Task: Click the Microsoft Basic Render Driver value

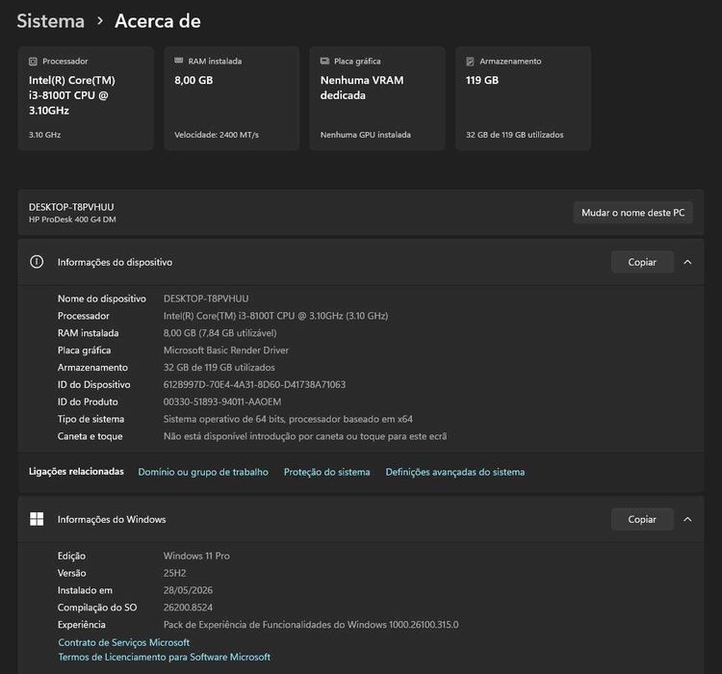Action: [x=225, y=350]
